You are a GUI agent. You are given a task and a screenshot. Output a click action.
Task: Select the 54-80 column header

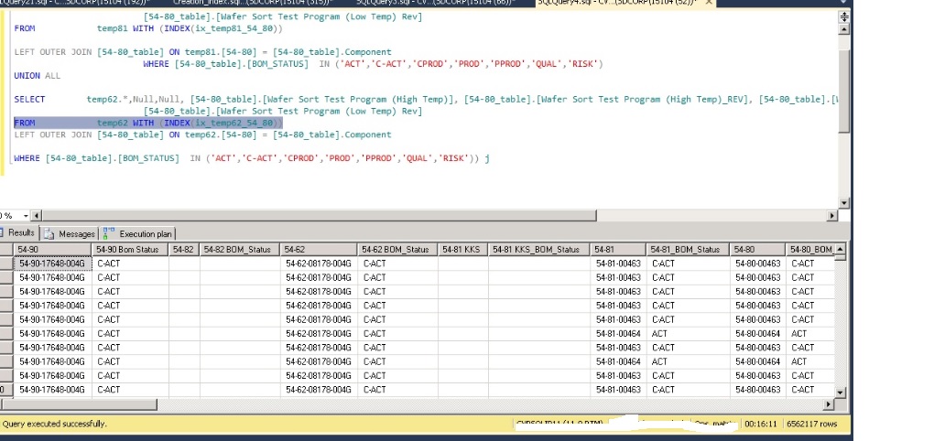[x=758, y=250]
